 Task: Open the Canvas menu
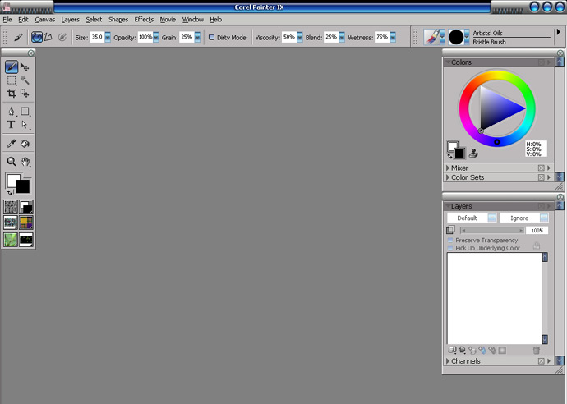(45, 20)
